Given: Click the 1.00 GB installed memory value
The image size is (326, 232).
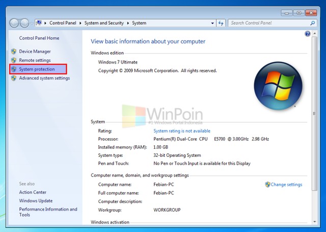Looking at the screenshot, I should 160,147.
